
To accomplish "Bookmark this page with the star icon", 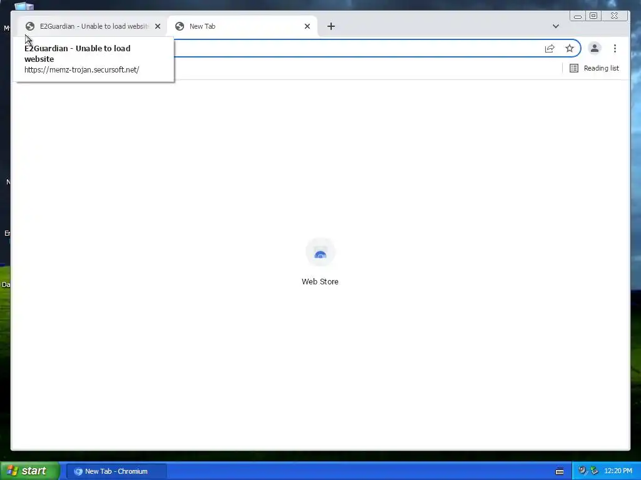I will click(570, 49).
